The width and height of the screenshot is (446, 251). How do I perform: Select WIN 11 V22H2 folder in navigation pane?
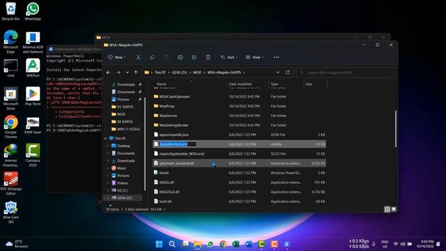(x=128, y=129)
